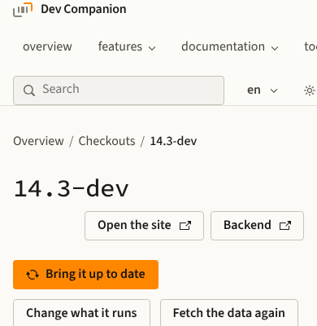Go to the overview menu item
317x326 pixels.
pos(47,46)
